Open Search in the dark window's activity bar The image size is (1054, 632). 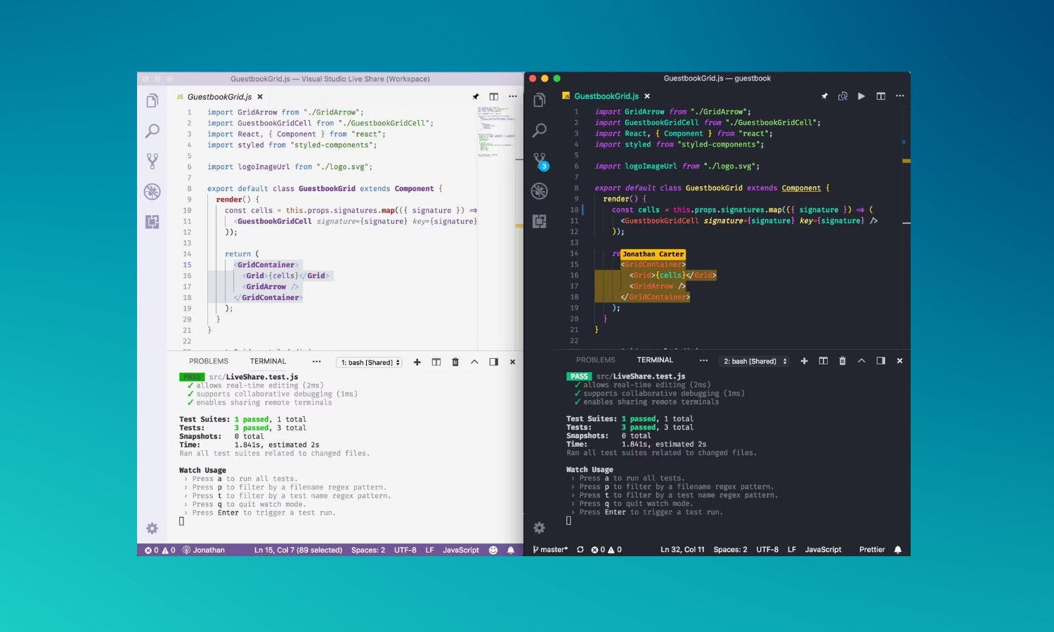point(539,131)
